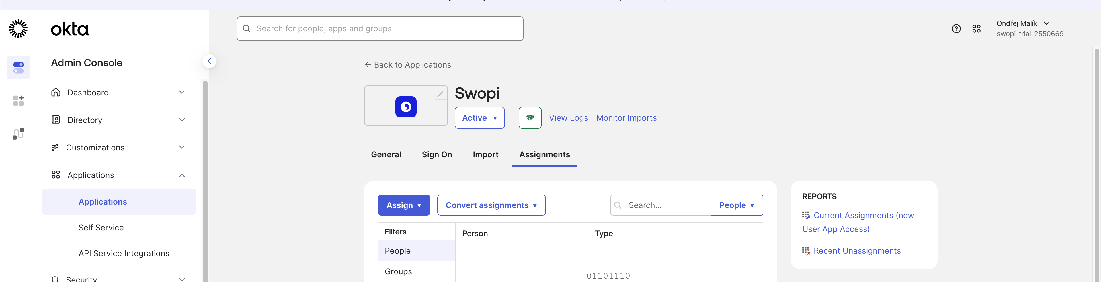Screen dimensions: 1101x282
Task: Open the Monitor Imports link
Action: click(x=626, y=118)
